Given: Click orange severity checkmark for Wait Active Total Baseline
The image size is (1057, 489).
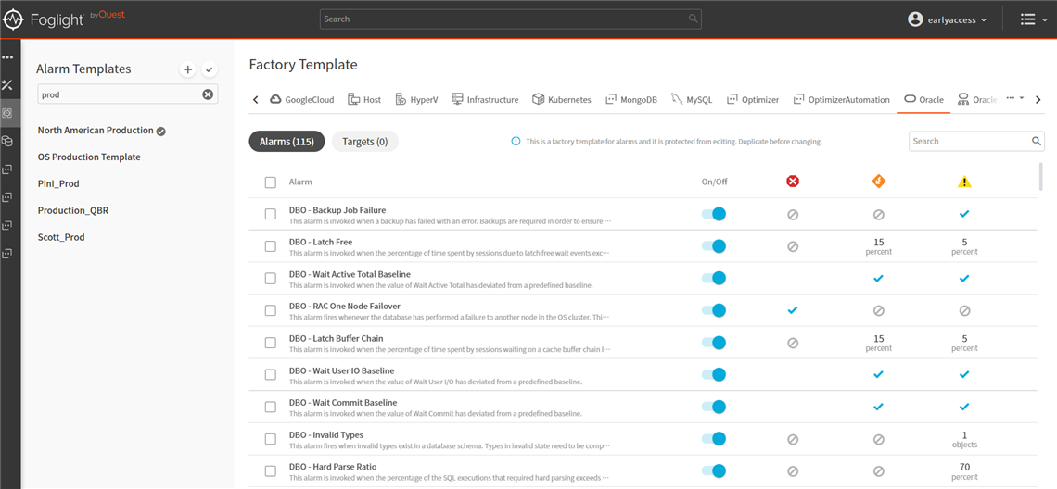Looking at the screenshot, I should pos(878,278).
